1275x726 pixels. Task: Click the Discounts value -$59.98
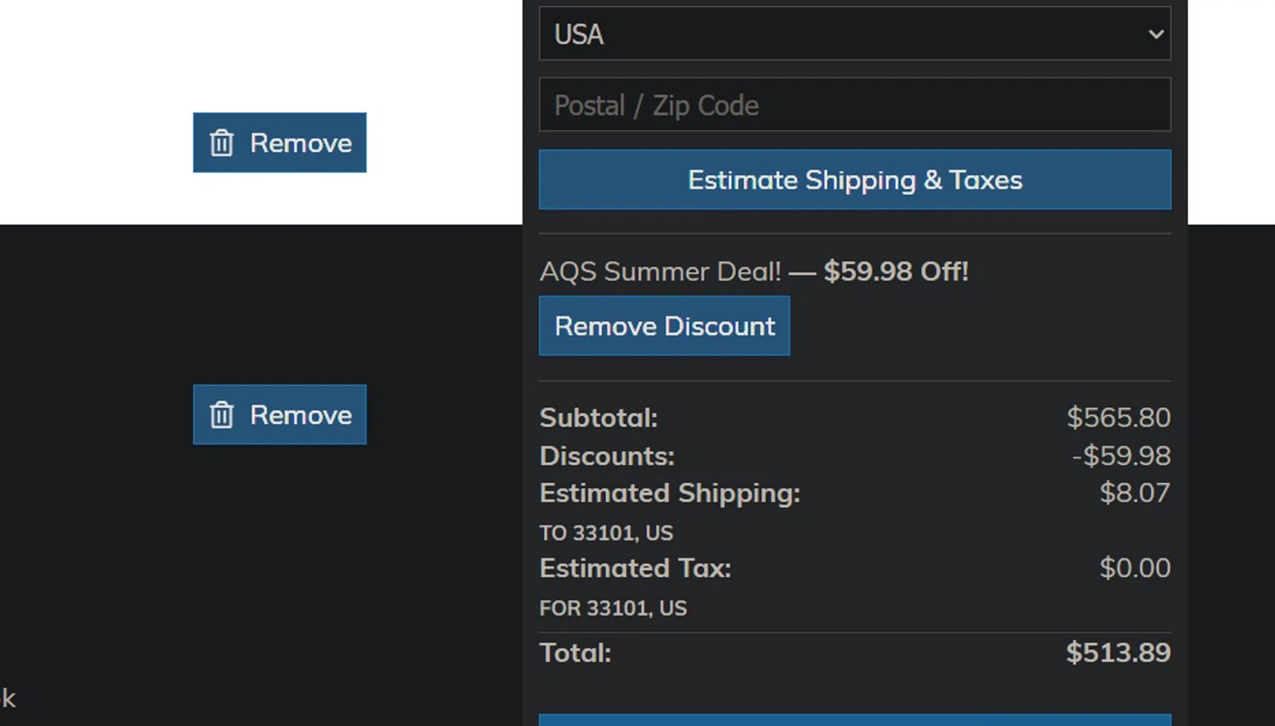click(x=1121, y=456)
